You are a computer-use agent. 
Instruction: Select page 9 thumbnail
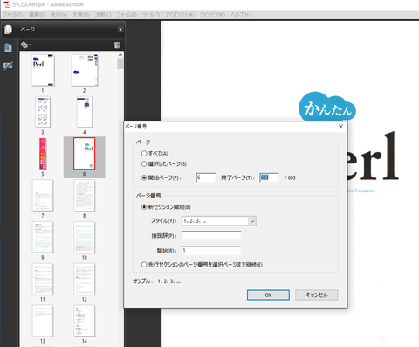43,237
